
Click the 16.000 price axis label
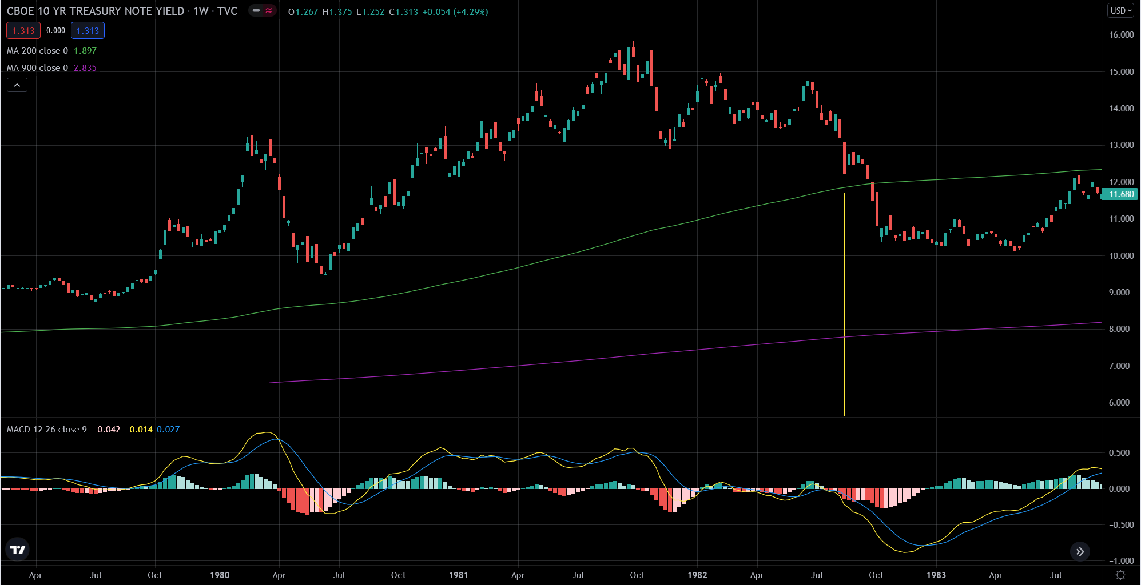pyautogui.click(x=1121, y=35)
